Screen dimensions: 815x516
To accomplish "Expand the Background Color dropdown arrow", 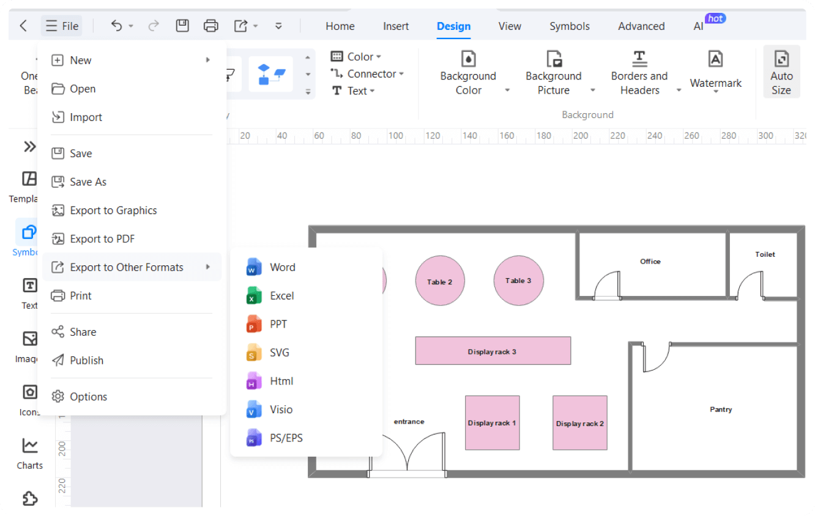I will pyautogui.click(x=507, y=90).
